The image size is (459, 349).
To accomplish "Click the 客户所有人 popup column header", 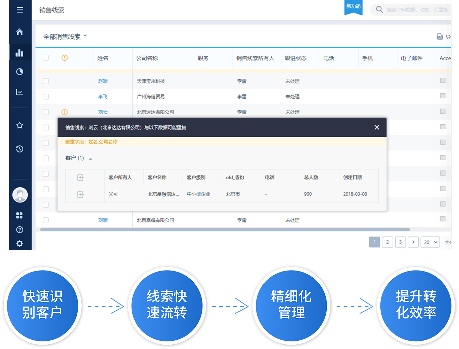I will coord(120,177).
